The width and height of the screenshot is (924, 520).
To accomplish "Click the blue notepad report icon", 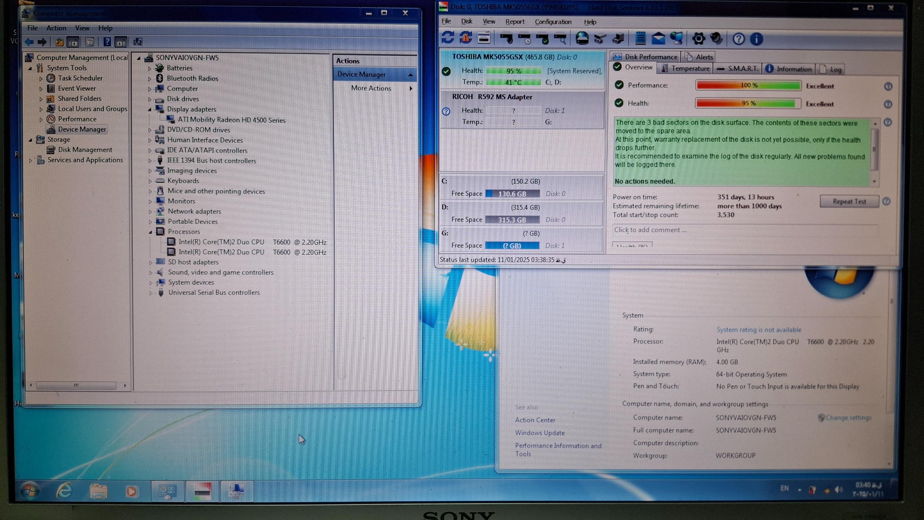I will coord(640,39).
